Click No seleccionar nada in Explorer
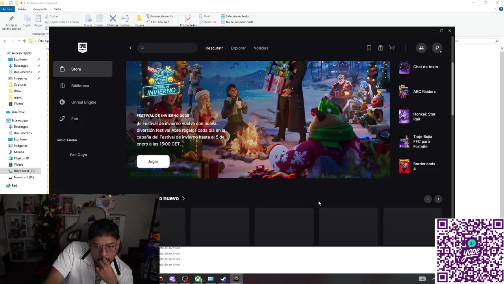The width and height of the screenshot is (504, 284). tap(237, 22)
